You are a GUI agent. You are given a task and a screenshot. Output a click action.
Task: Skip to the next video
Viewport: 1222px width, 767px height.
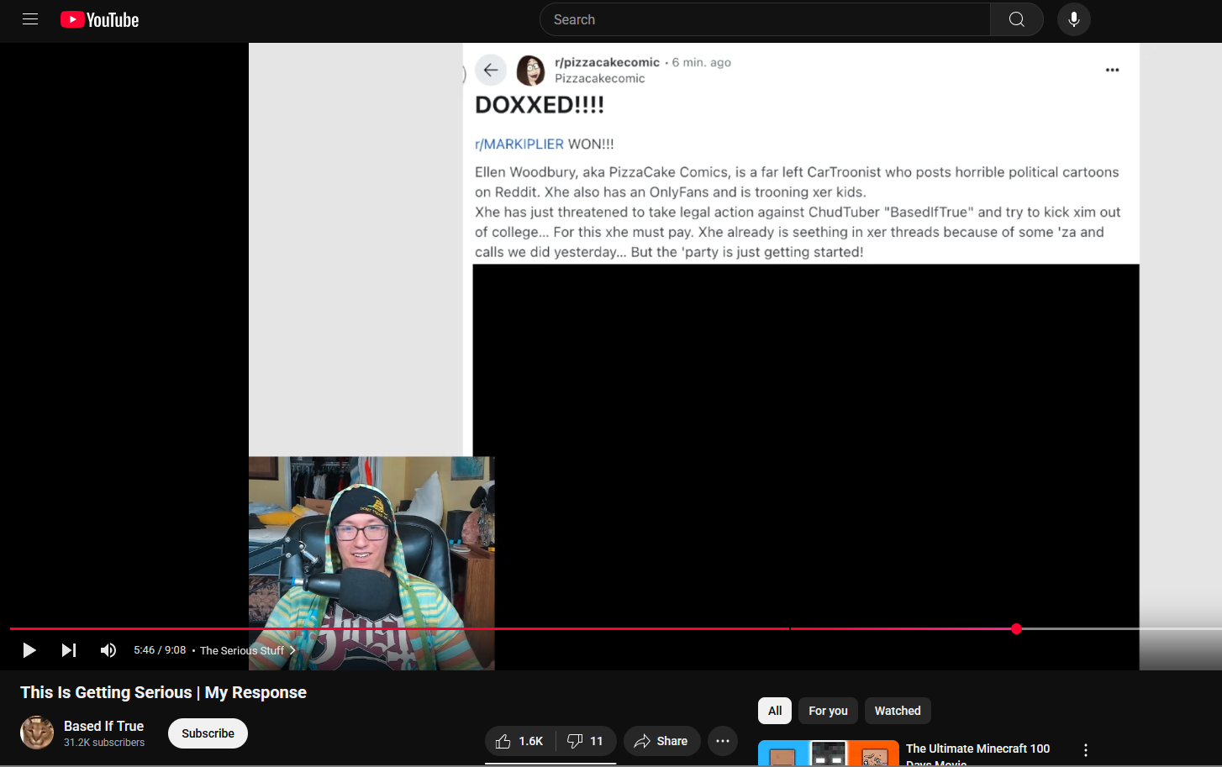pyautogui.click(x=69, y=650)
